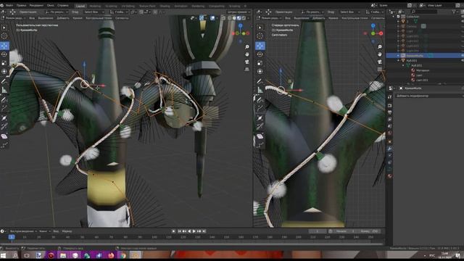Open the Windows Start menu
This screenshot has height=261, width=464.
point(3,255)
